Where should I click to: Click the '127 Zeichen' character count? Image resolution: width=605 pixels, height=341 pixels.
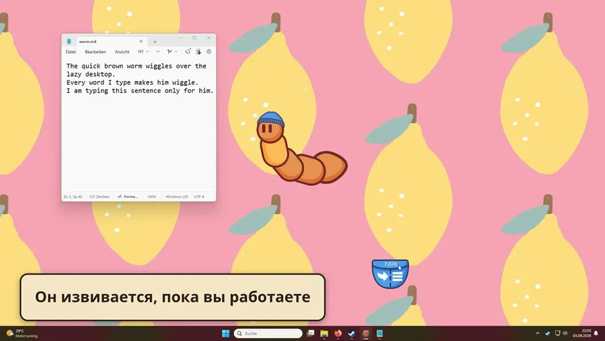(100, 197)
